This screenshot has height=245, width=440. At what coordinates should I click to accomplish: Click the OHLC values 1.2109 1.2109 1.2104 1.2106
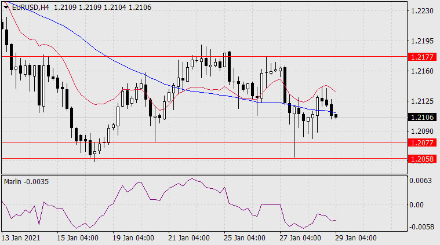coord(103,8)
